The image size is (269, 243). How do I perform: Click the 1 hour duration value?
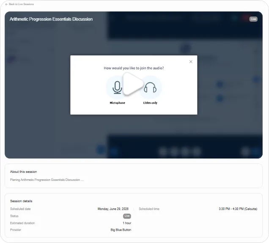127,223
